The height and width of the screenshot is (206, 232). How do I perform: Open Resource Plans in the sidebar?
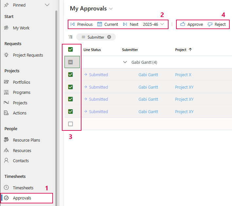(26, 140)
